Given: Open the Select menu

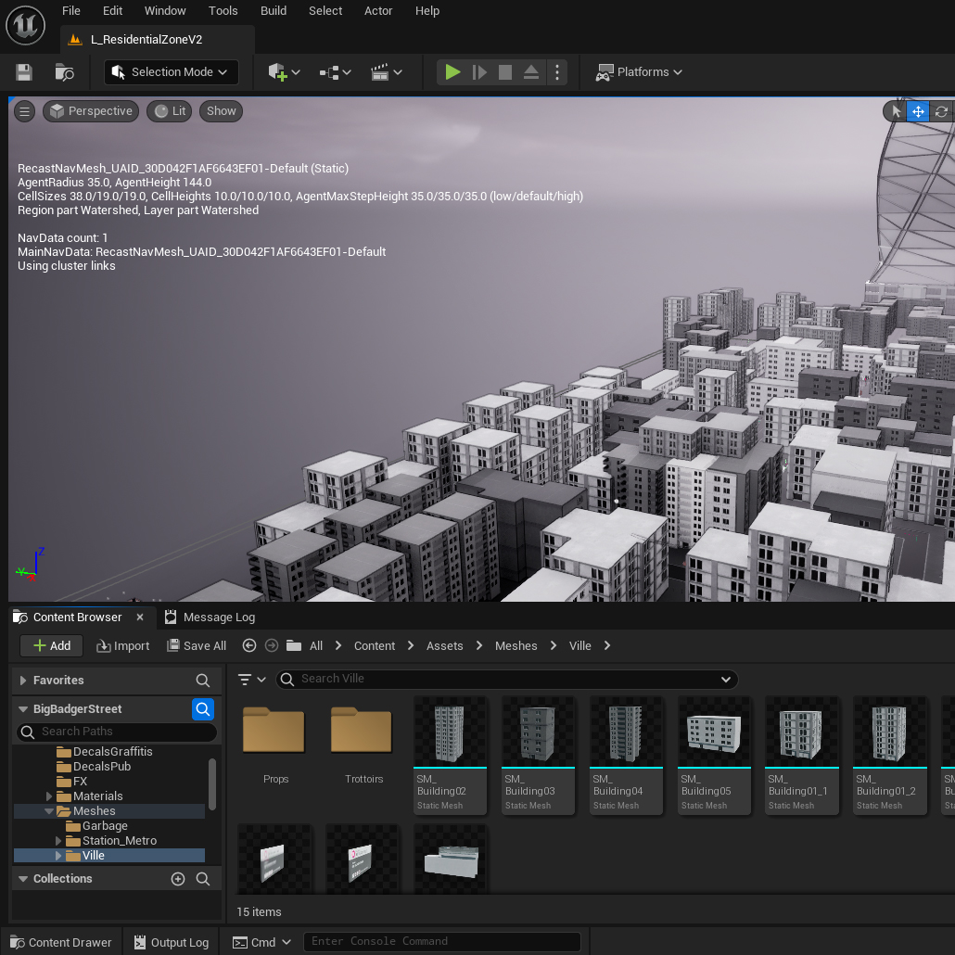Looking at the screenshot, I should [325, 11].
